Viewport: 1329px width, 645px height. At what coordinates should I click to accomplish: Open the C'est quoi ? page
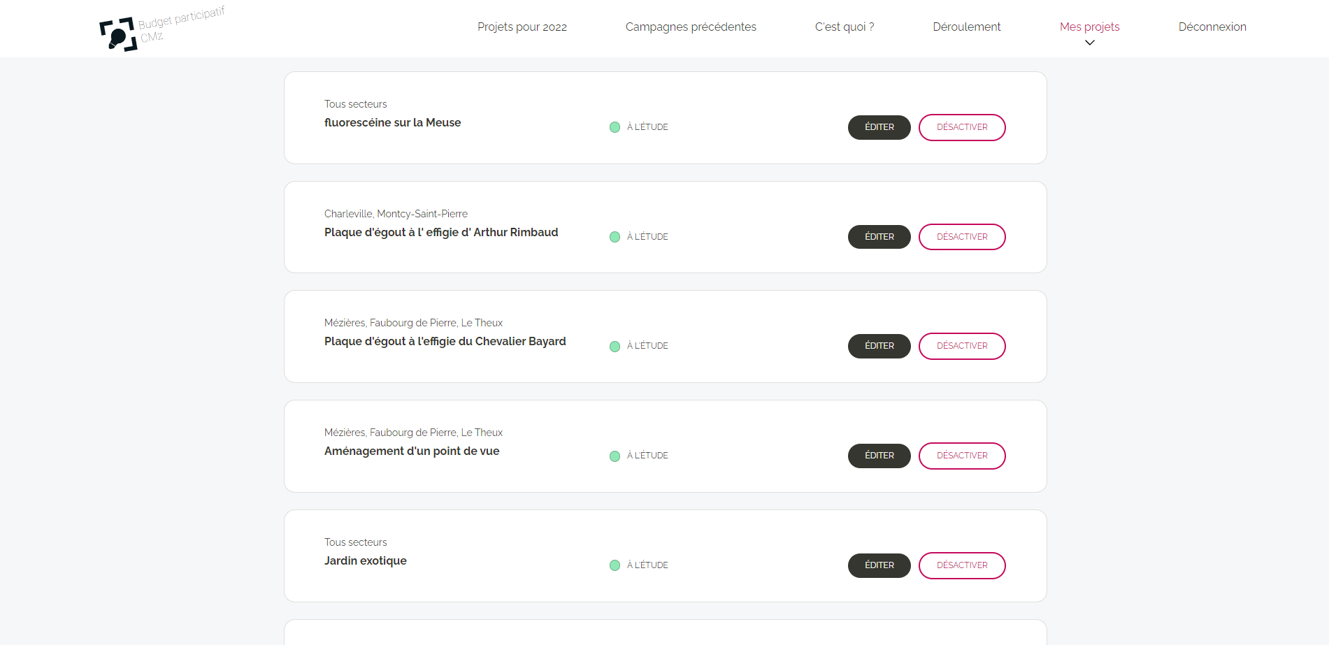tap(844, 27)
